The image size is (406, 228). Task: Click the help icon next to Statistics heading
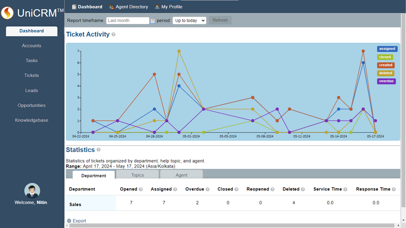coord(99,150)
